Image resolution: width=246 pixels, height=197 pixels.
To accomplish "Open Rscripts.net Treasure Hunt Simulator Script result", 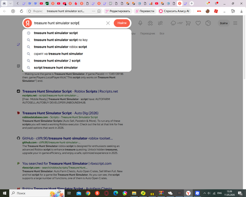I will (x=70, y=92).
